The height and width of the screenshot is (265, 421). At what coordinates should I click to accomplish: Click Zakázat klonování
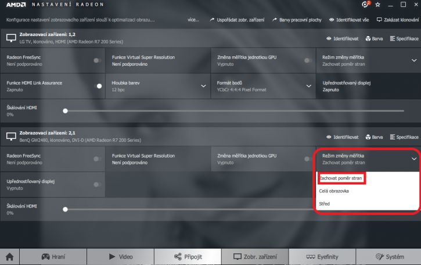(398, 20)
